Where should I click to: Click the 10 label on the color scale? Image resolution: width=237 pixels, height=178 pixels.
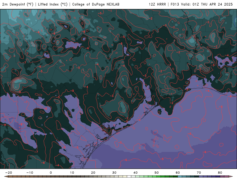tap(72, 173)
